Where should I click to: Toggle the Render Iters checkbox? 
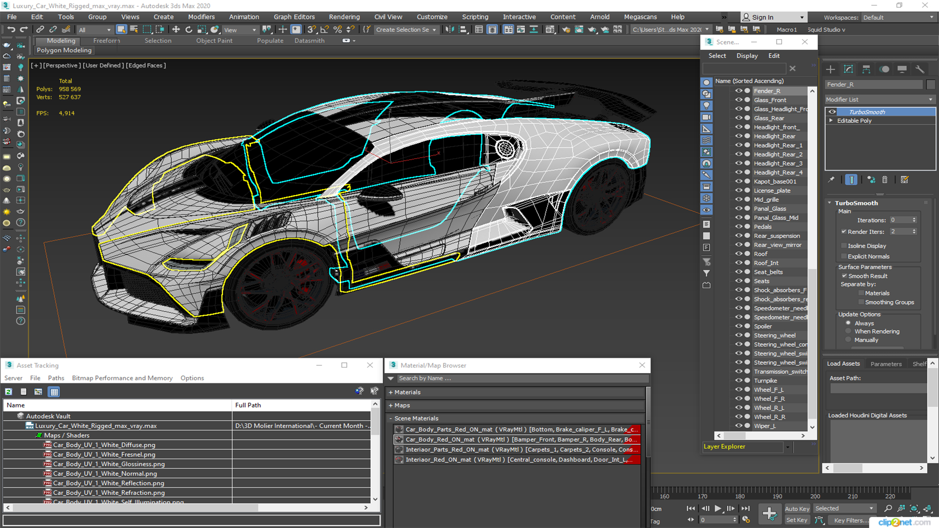844,231
